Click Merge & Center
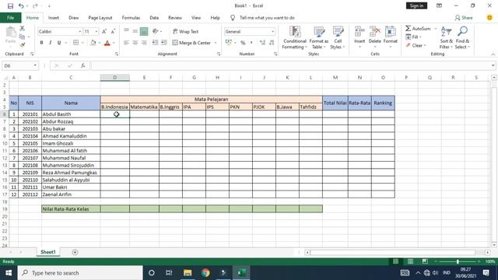Viewport: 498px width, 280px height. pyautogui.click(x=191, y=43)
